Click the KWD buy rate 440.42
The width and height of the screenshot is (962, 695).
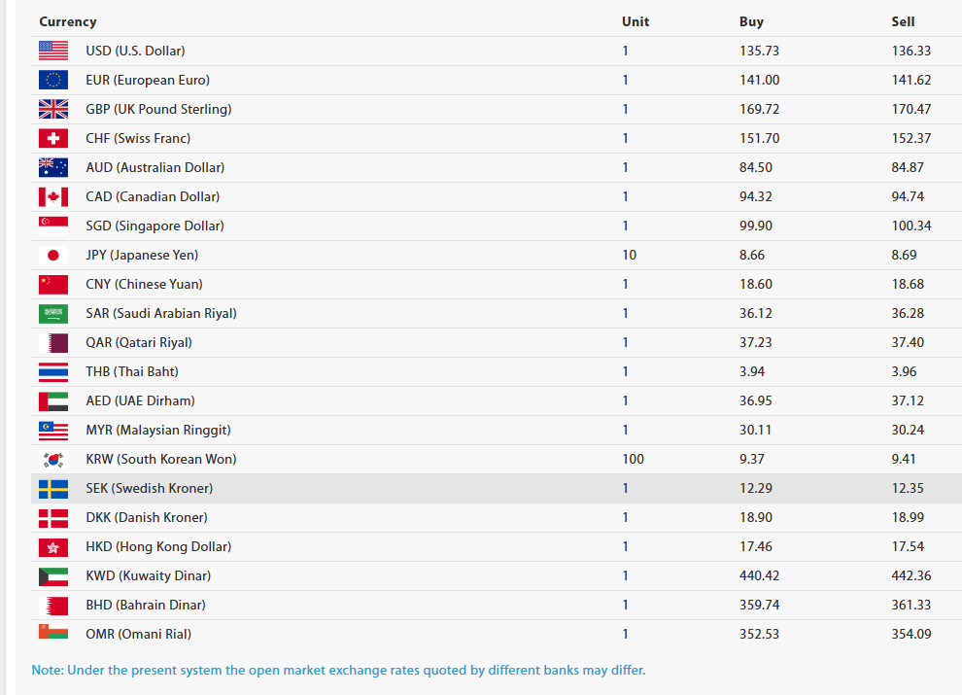coord(759,575)
